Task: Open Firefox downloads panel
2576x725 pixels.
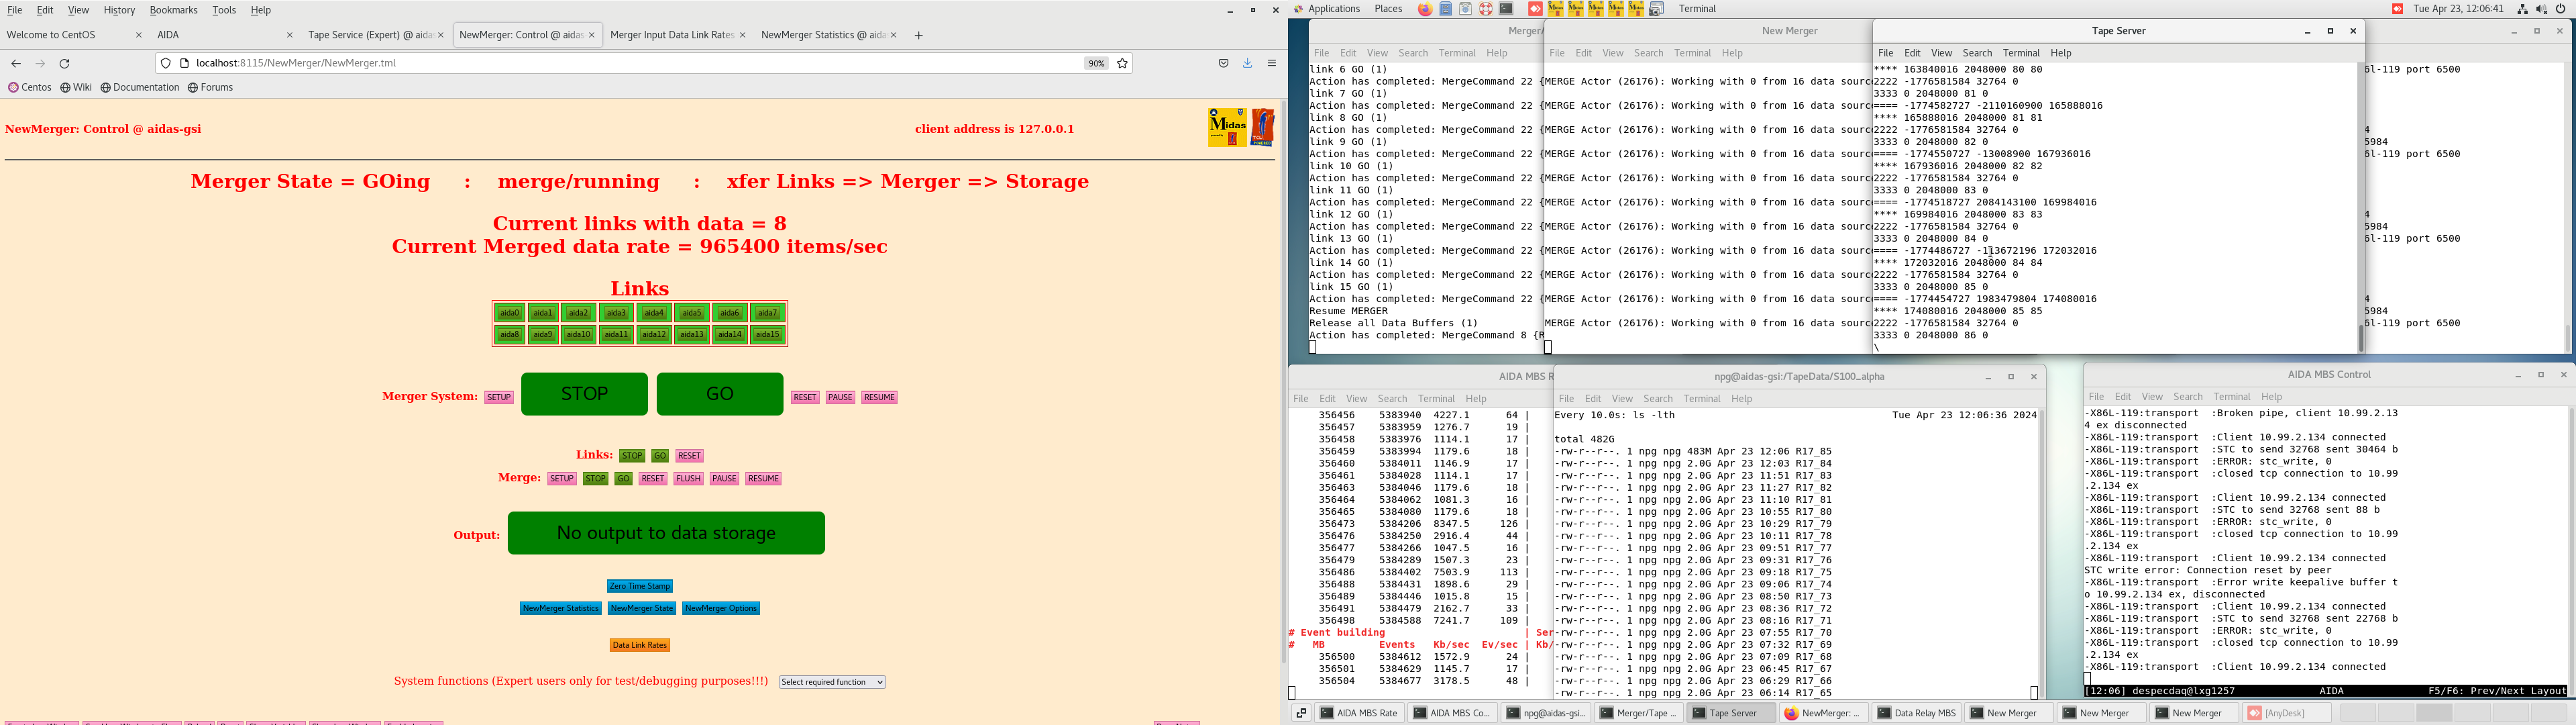Action: [1247, 63]
